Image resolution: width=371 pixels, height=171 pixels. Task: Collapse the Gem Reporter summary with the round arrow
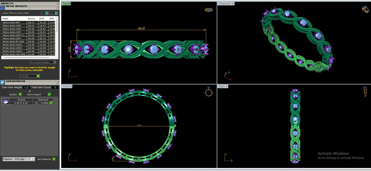[30, 91]
